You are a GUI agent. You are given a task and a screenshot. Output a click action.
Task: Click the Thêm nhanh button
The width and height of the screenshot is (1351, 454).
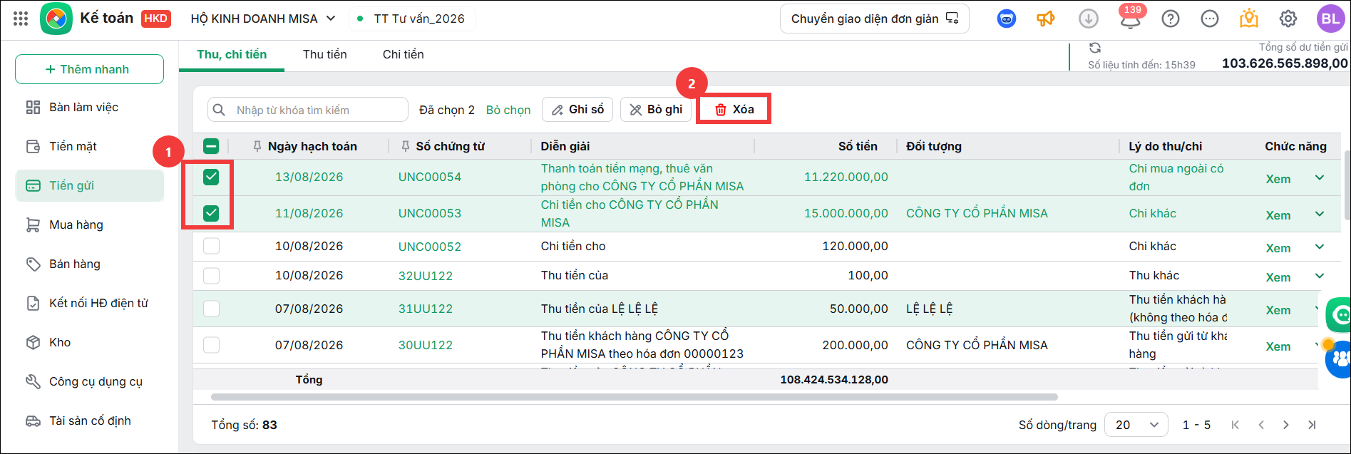[89, 69]
